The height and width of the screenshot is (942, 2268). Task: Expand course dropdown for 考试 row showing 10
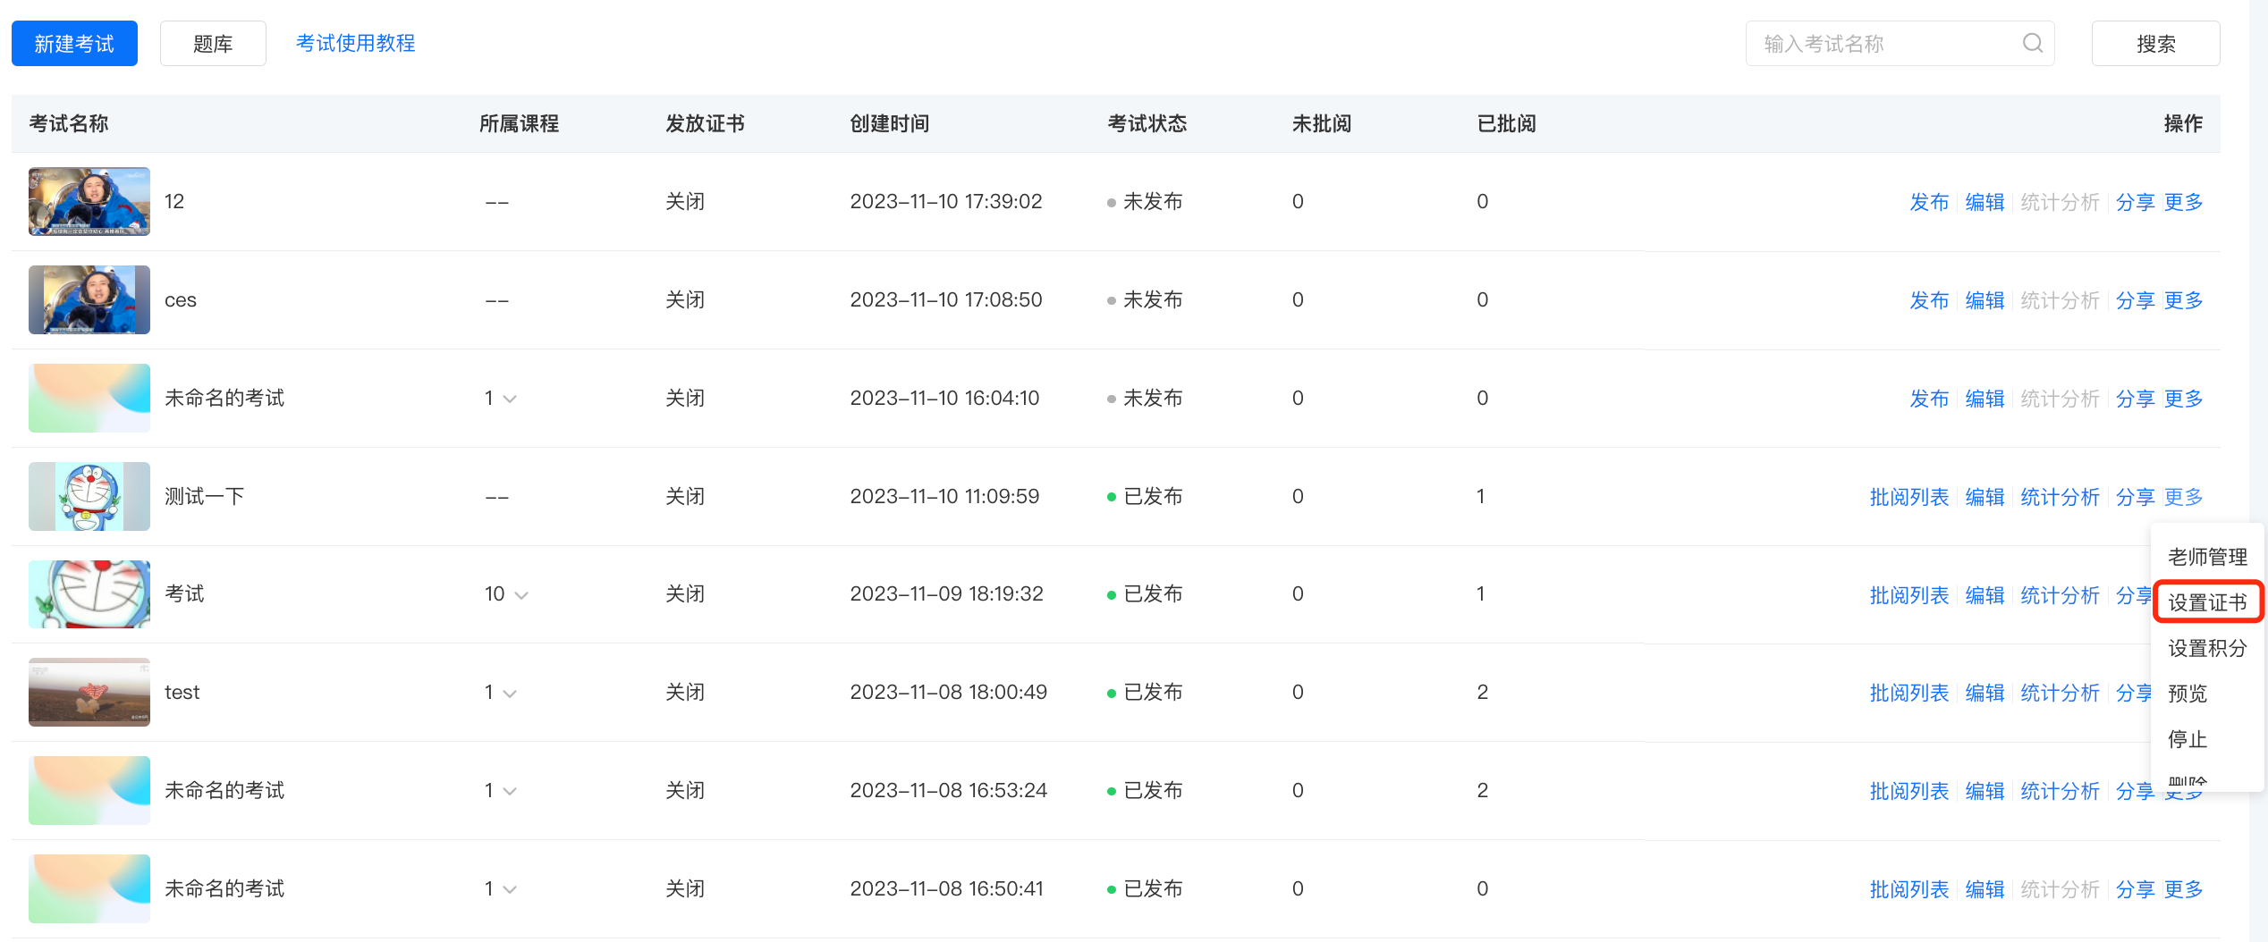coord(521,595)
